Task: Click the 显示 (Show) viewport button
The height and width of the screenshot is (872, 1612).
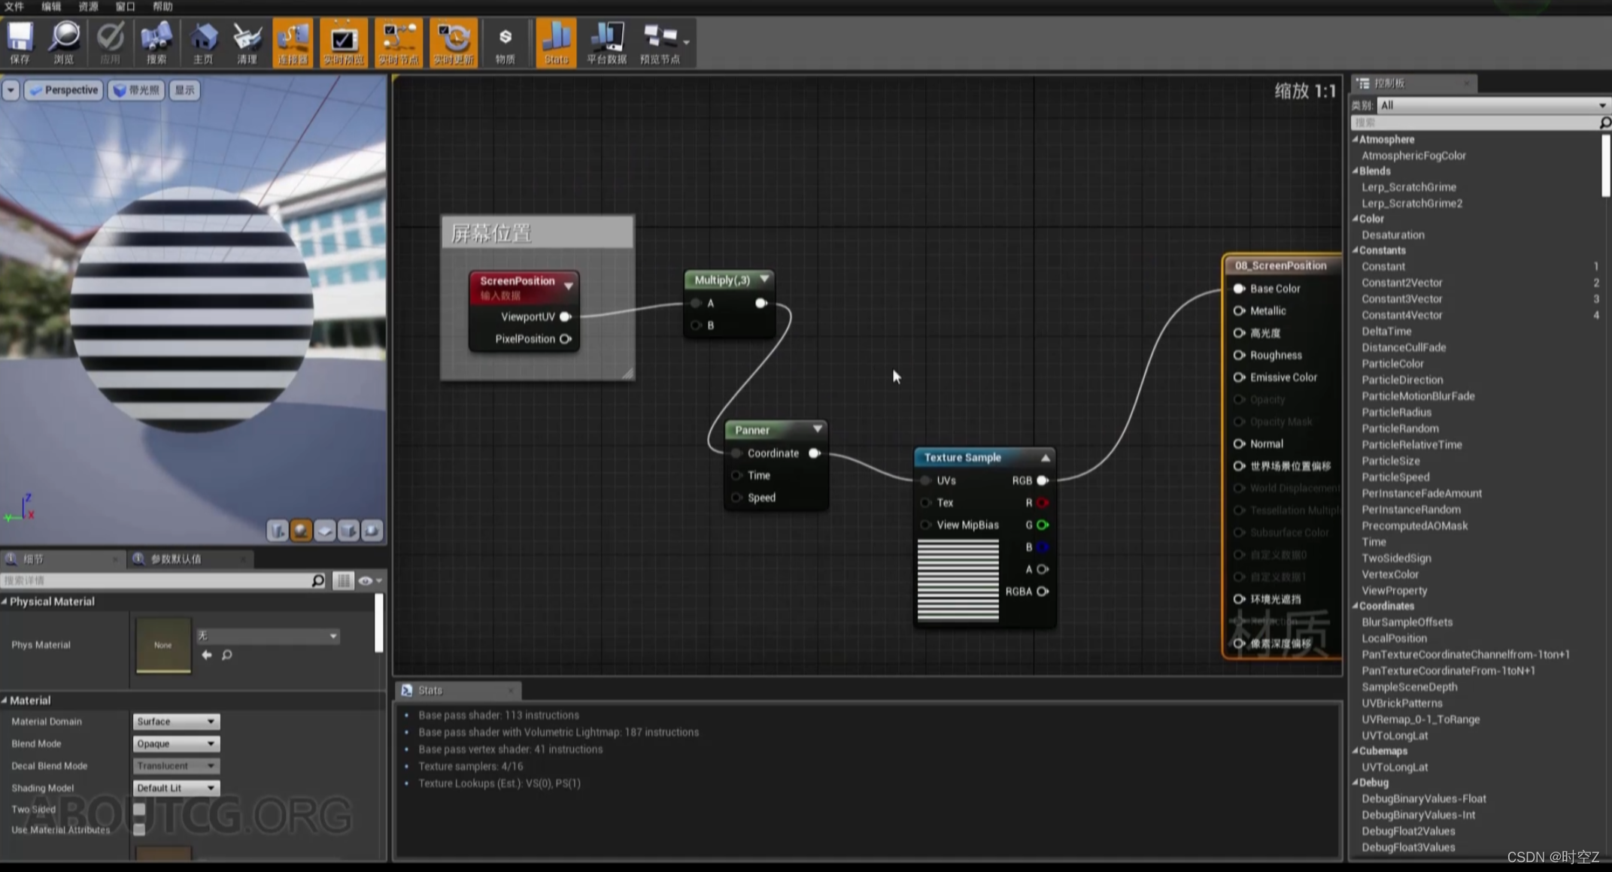Action: tap(184, 90)
